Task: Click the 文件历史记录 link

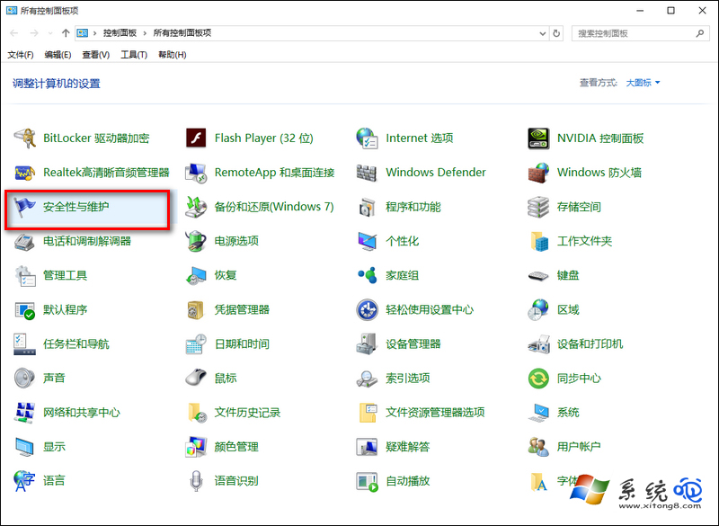Action: 248,413
